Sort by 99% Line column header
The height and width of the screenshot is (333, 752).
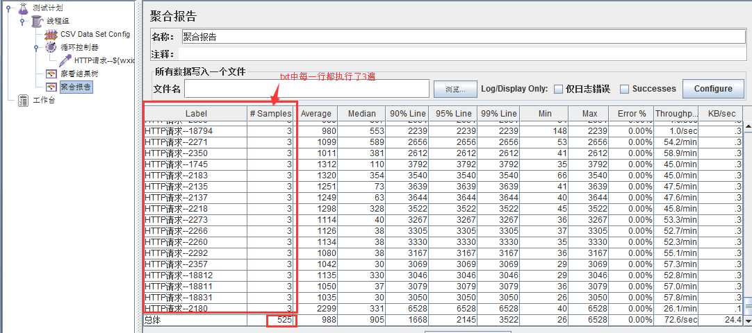pyautogui.click(x=498, y=113)
